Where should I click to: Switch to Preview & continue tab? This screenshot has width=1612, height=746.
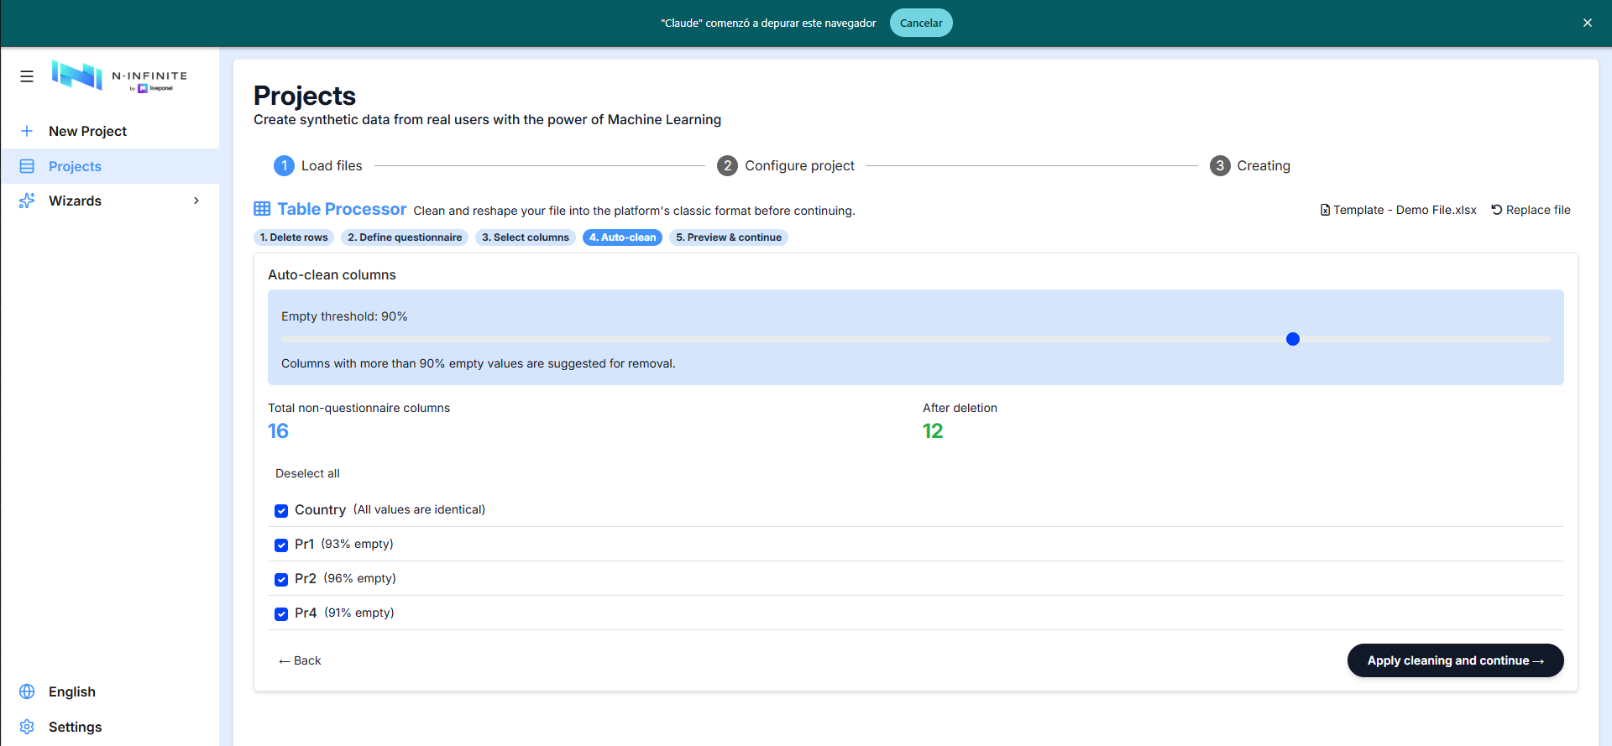(x=729, y=237)
